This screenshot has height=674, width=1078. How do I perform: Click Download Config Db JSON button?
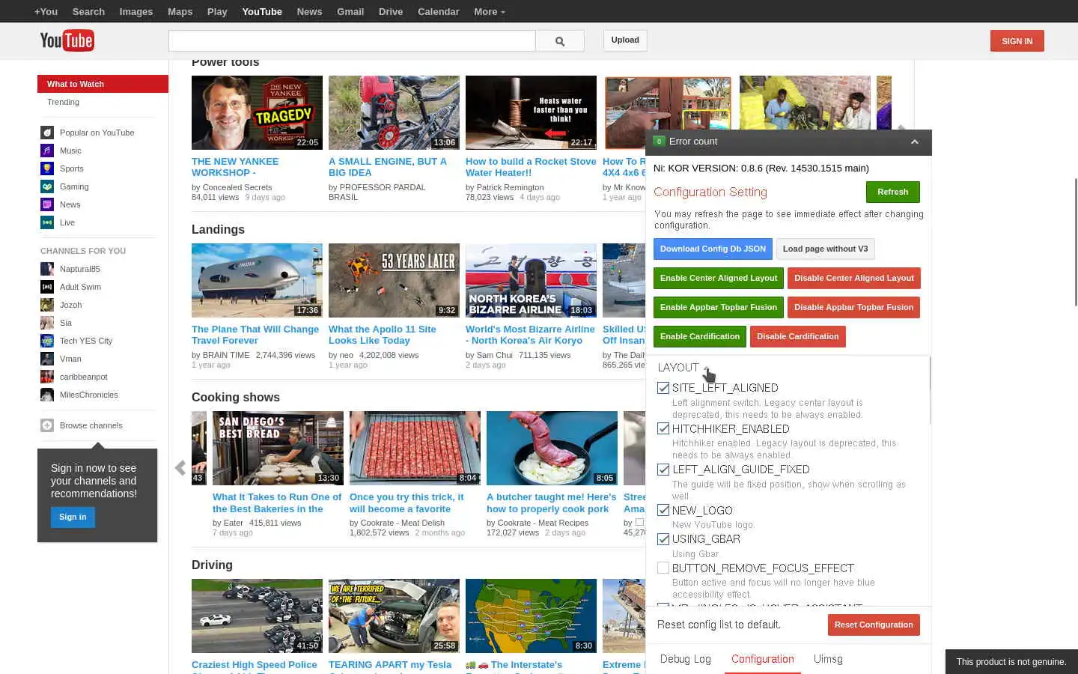click(x=713, y=249)
